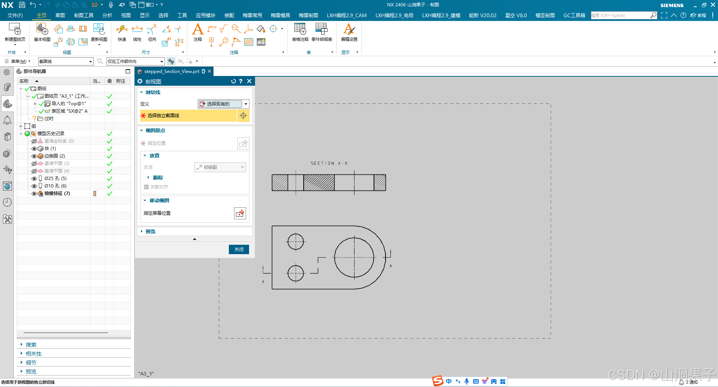
Task: Switch to the 制图工具 ribbon tab
Action: pos(84,15)
